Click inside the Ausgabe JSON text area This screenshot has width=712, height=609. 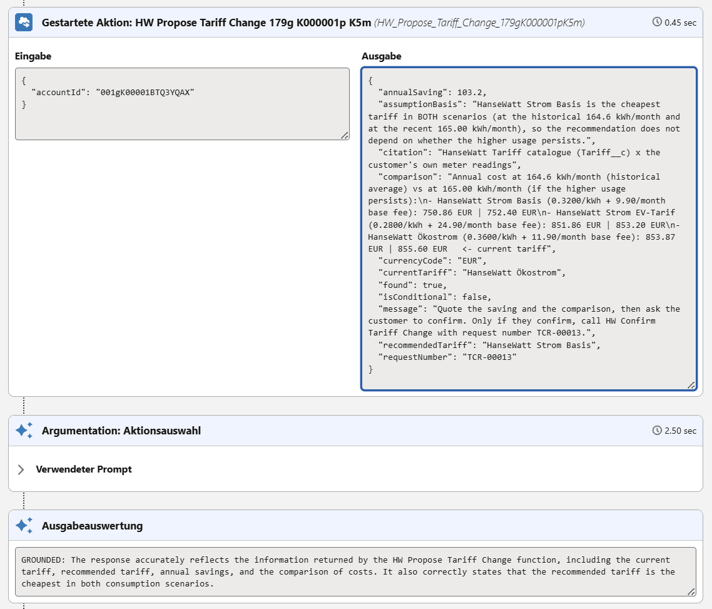pos(529,228)
